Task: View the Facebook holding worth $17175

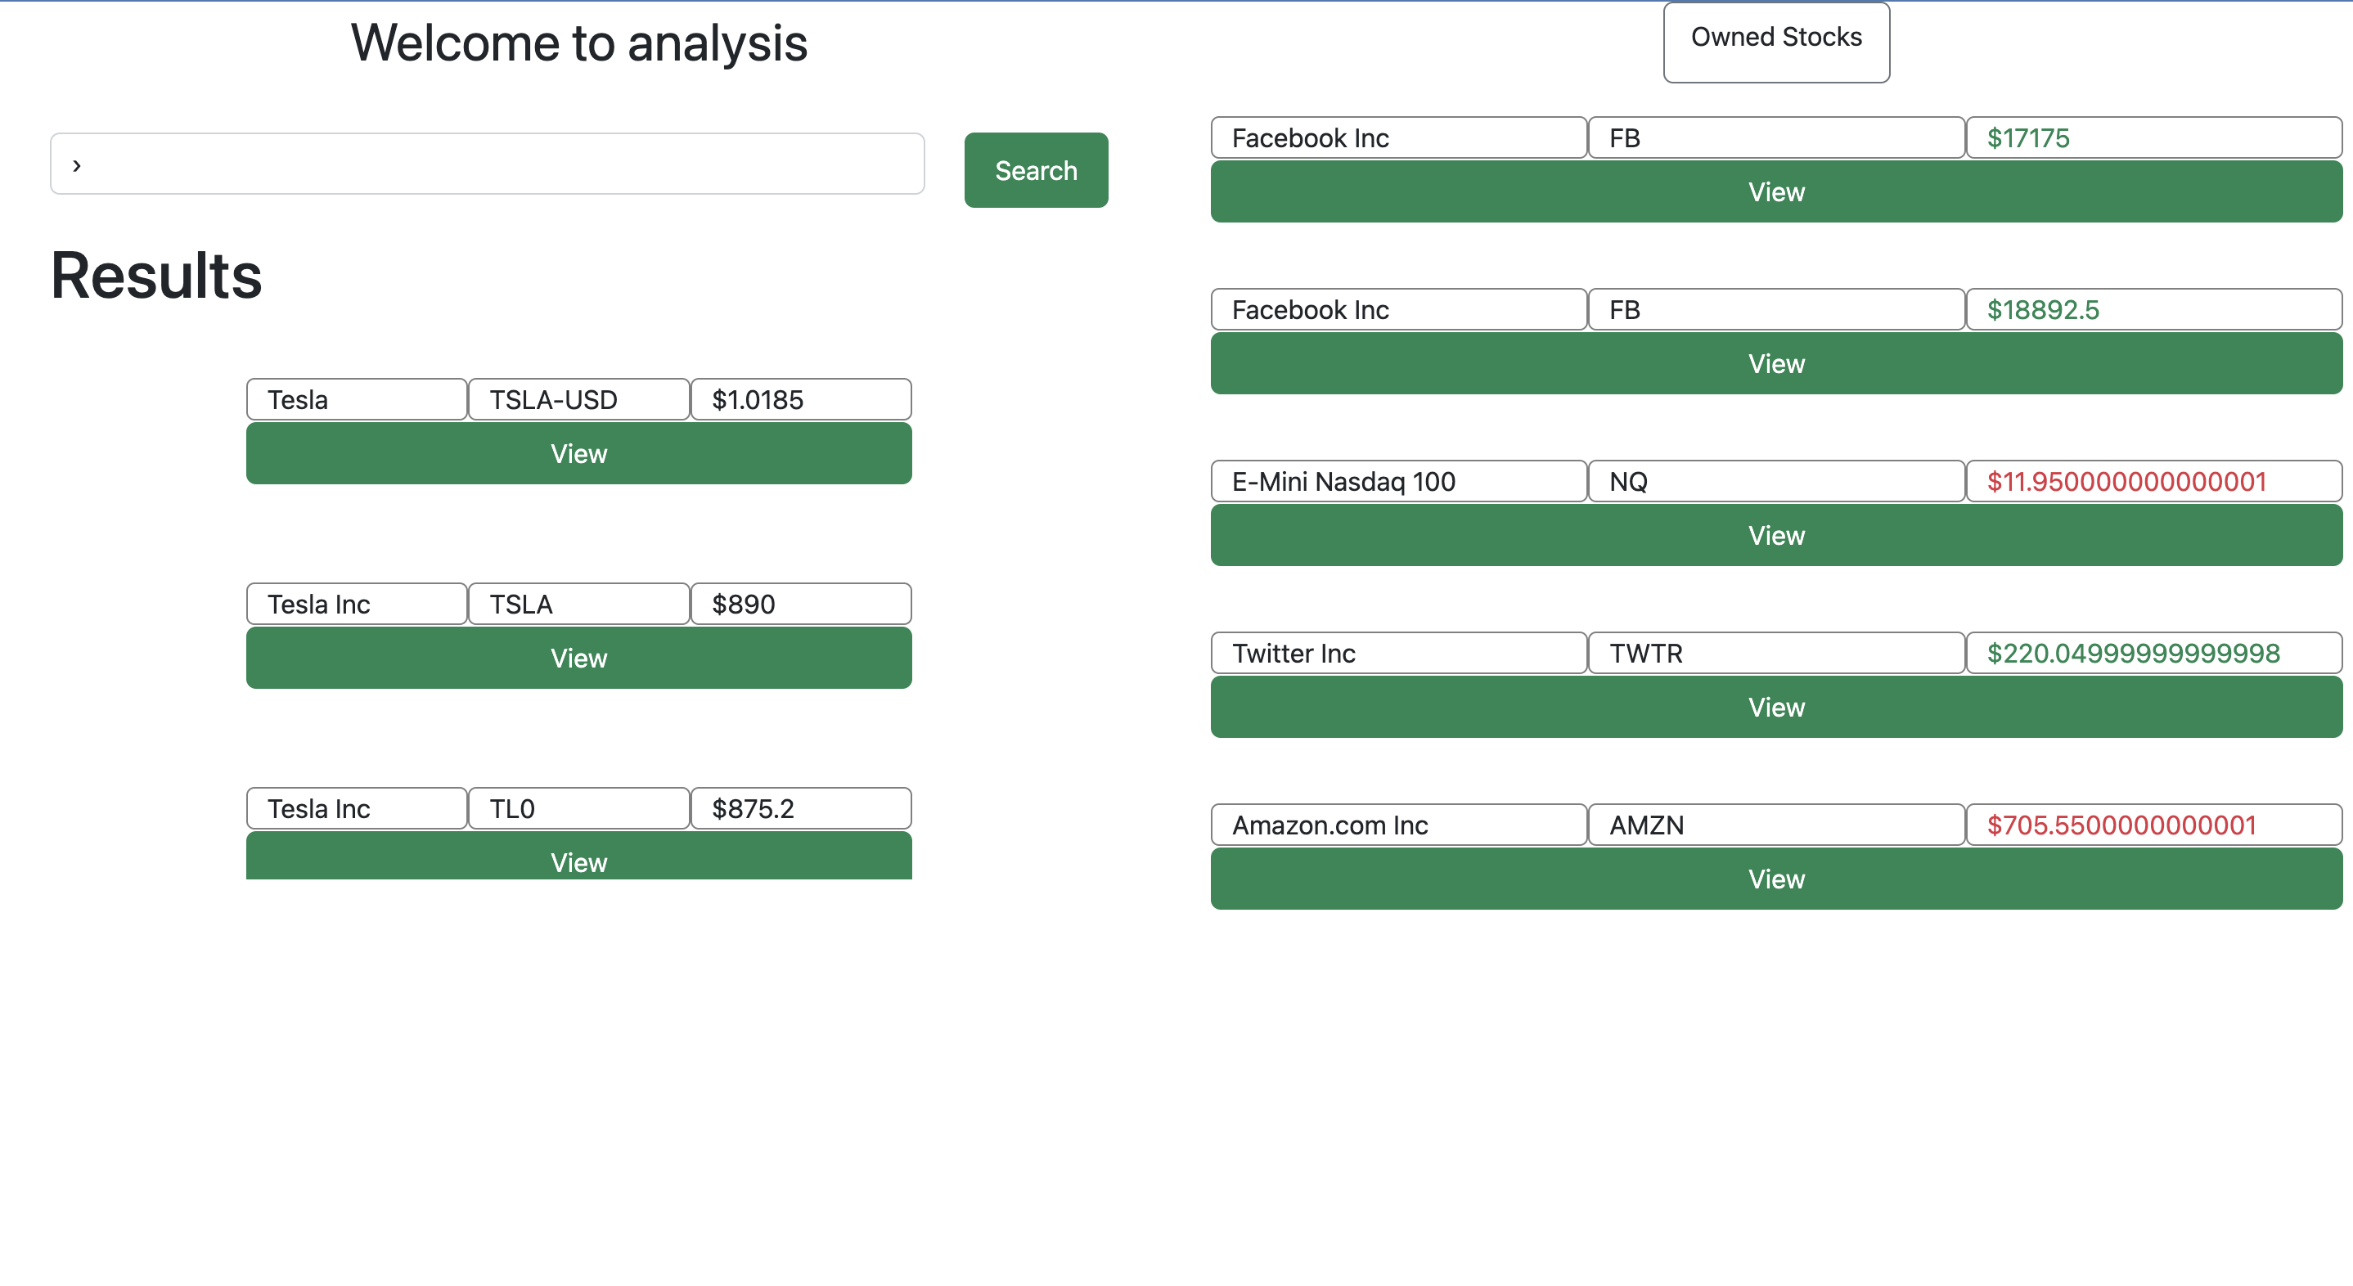Action: pyautogui.click(x=1775, y=191)
